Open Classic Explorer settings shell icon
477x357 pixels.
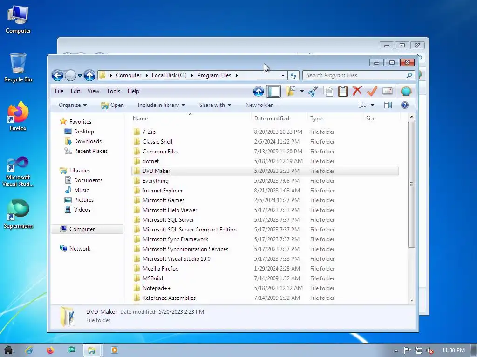406,91
